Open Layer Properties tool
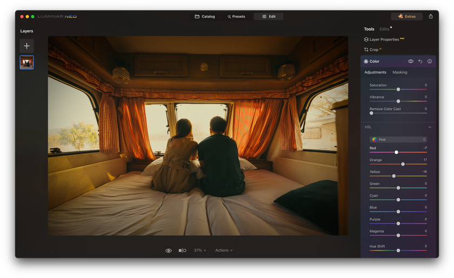 click(384, 39)
